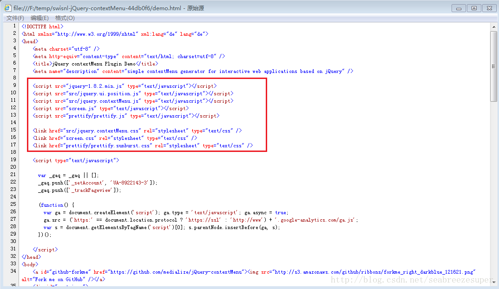Click the var _gaq = _gaq || [] line
The height and width of the screenshot is (289, 499).
click(68, 175)
